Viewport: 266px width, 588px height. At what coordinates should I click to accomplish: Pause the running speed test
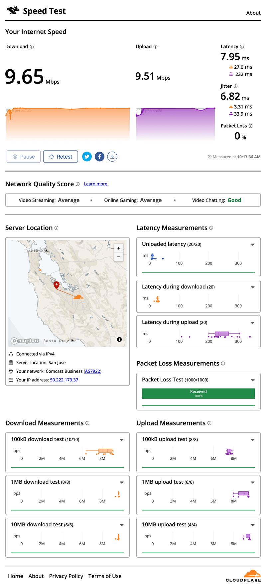pyautogui.click(x=24, y=157)
